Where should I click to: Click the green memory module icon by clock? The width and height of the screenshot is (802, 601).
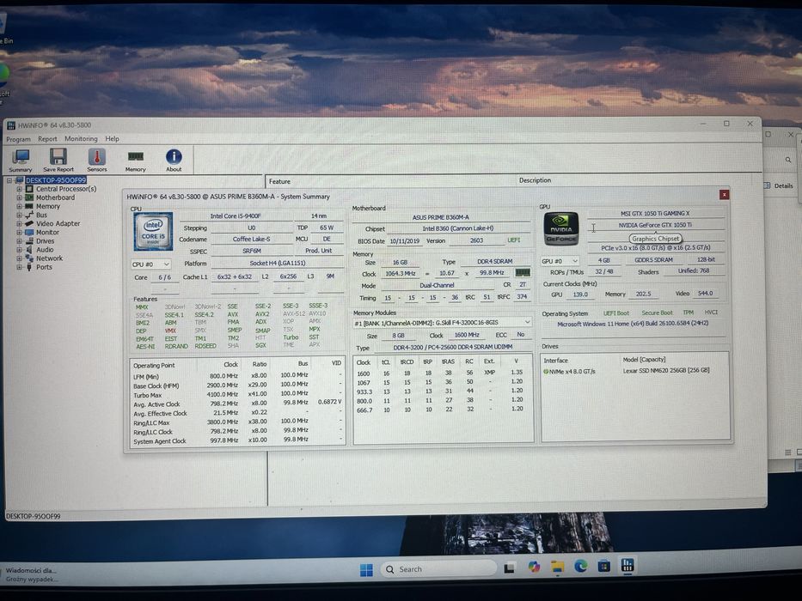(x=523, y=272)
